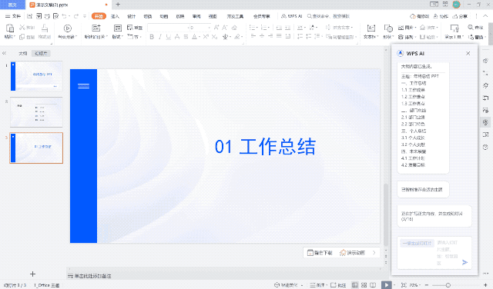Click the user avatar icon in title bar
The height and width of the screenshot is (289, 493).
(456, 5)
